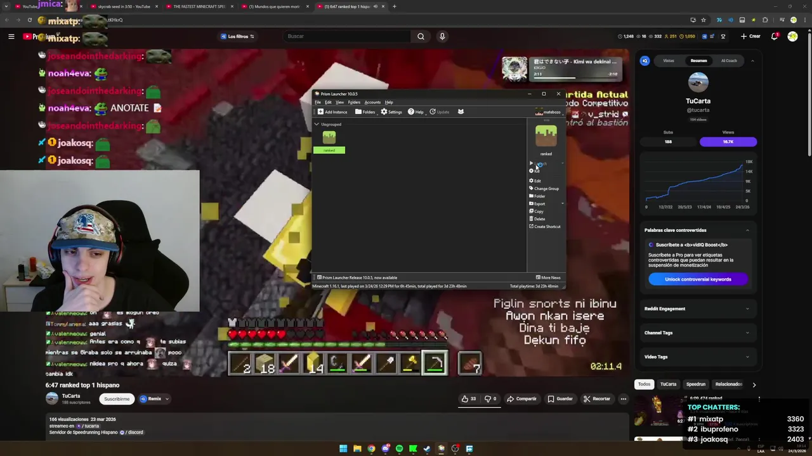The width and height of the screenshot is (812, 456).
Task: Choose Change Group for ranked instance
Action: pos(544,189)
